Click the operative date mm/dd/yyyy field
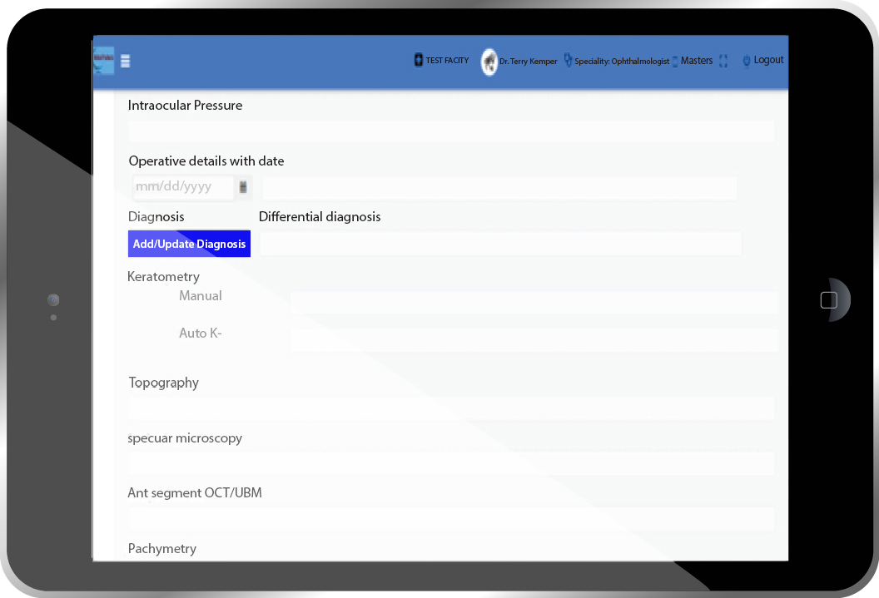This screenshot has height=598, width=879. (183, 186)
